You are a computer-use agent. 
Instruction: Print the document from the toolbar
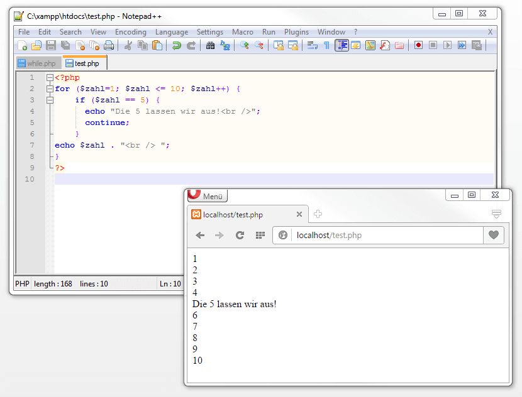point(109,45)
